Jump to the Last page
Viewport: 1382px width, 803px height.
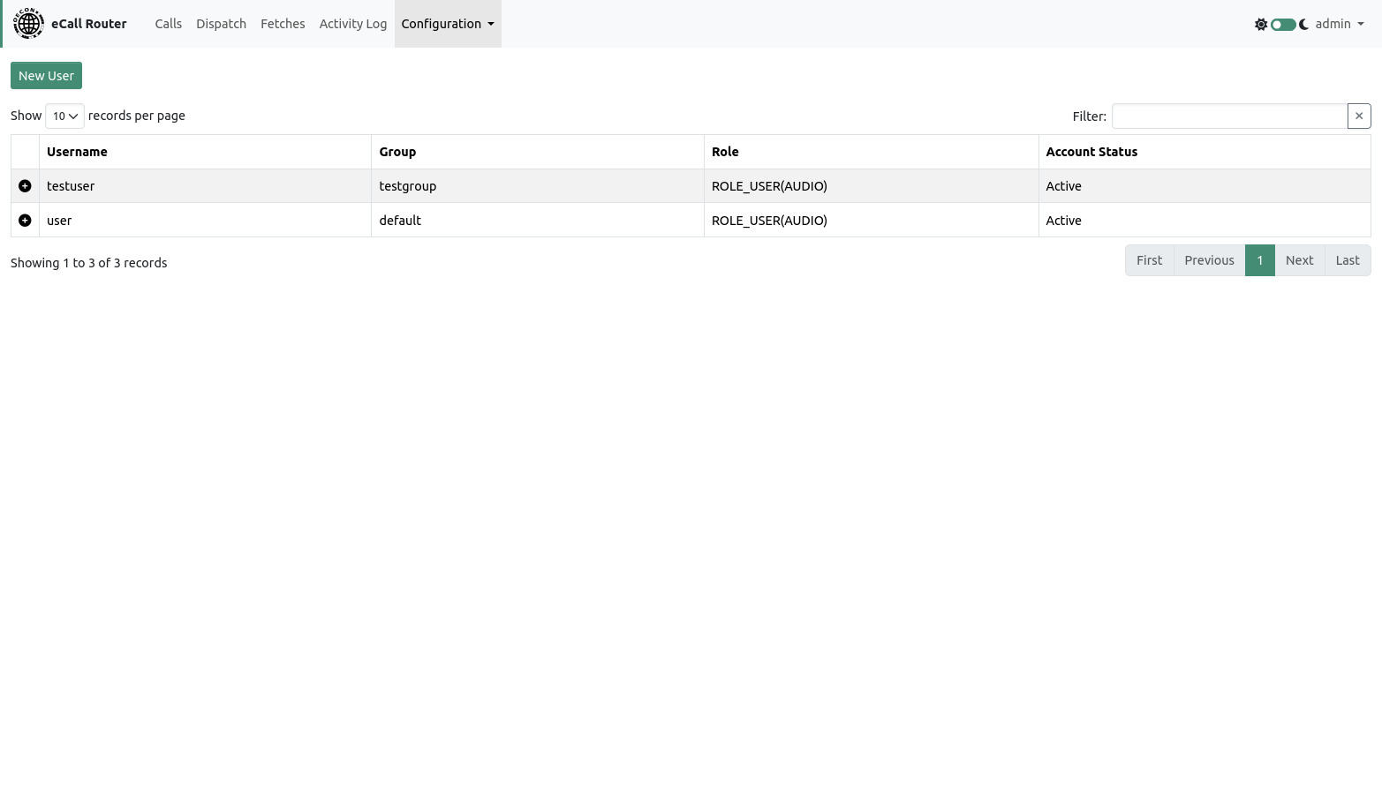pyautogui.click(x=1347, y=260)
